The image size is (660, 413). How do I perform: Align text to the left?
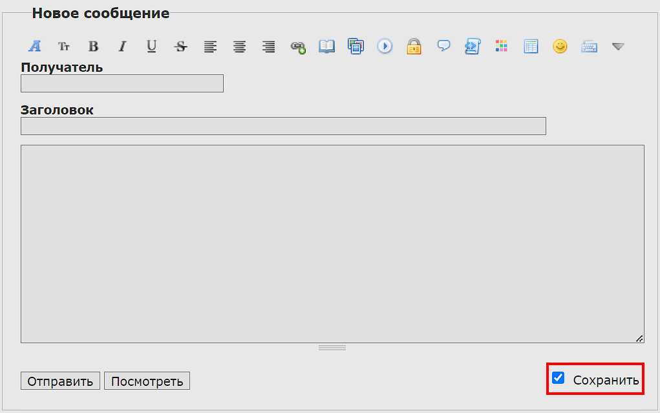pyautogui.click(x=210, y=47)
